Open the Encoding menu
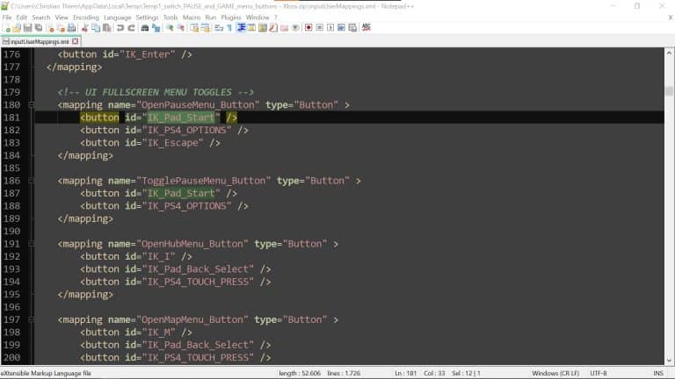The height and width of the screenshot is (379, 675). pyautogui.click(x=85, y=17)
